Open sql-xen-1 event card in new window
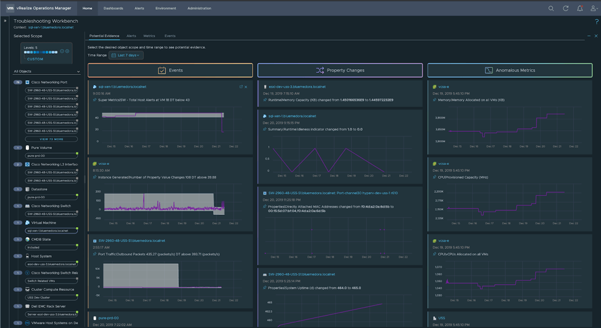601x328 pixels. click(x=241, y=86)
